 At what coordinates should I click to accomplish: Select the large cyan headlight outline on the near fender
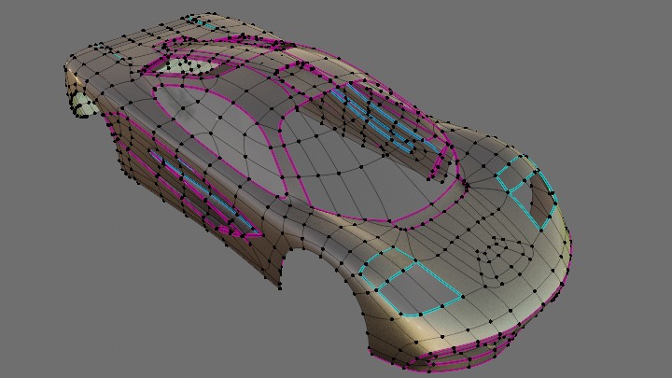click(x=411, y=283)
